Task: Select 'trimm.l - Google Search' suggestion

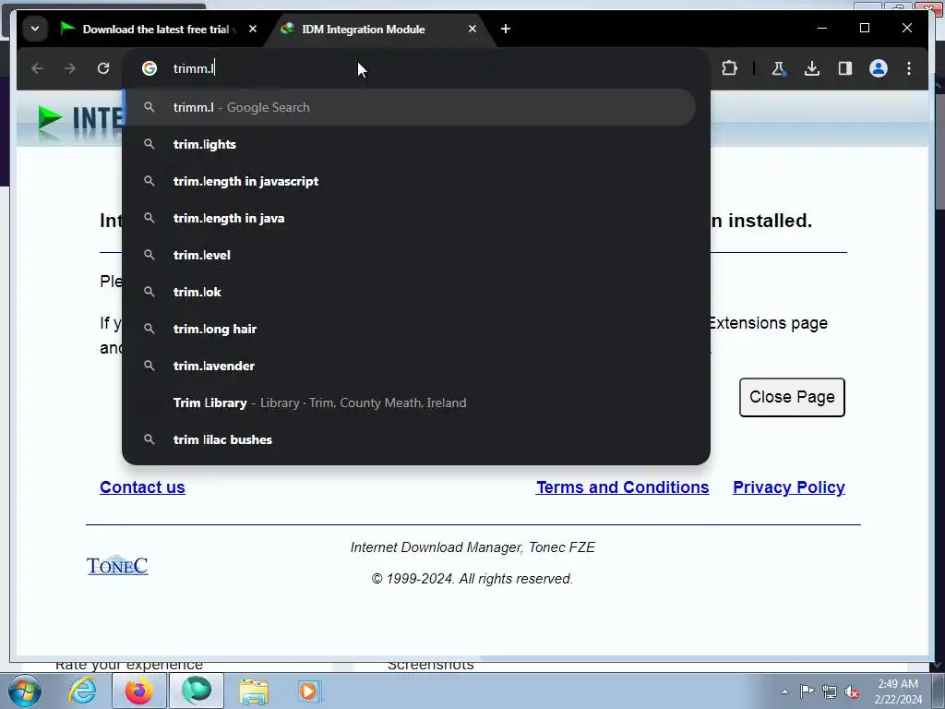Action: (x=410, y=107)
